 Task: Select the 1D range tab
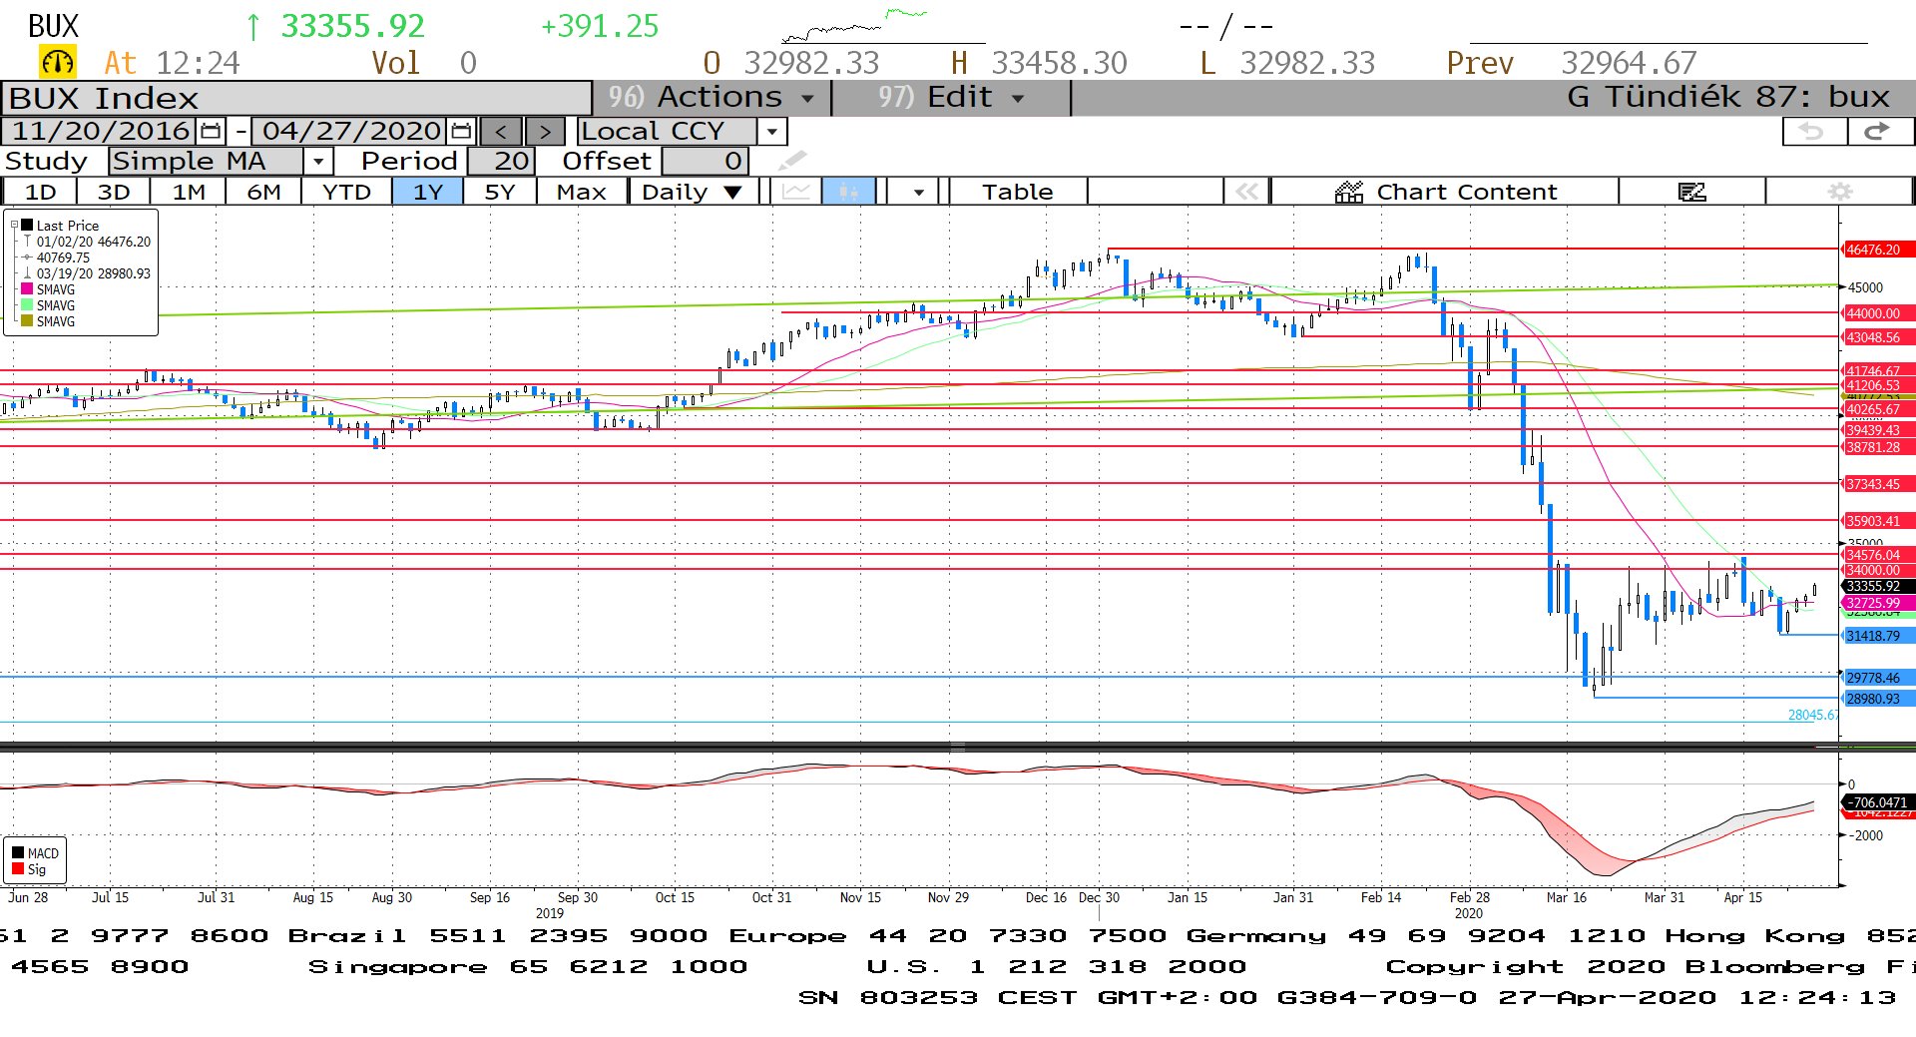41,192
